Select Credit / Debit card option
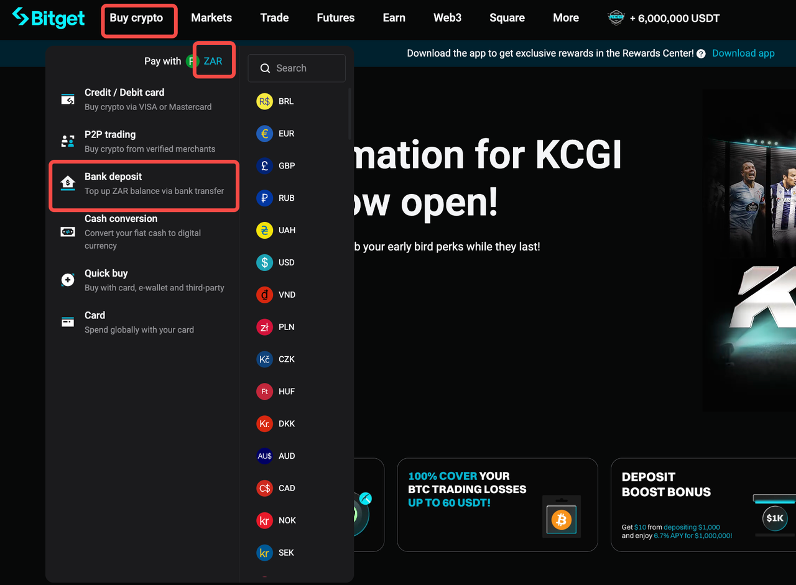This screenshot has width=796, height=585. (143, 99)
